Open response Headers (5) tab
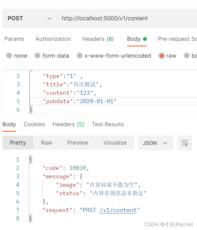Viewport: 197px width, 230px height. 68,124
